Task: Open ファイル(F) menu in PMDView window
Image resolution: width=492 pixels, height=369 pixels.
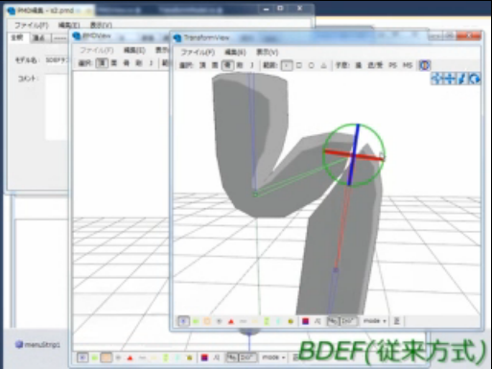Action: [96, 50]
